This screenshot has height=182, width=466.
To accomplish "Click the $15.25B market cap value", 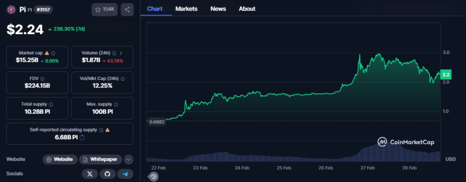I will (27, 61).
